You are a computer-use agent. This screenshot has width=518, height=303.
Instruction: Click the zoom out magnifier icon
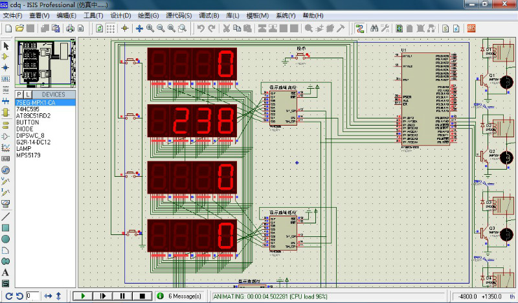(161, 28)
